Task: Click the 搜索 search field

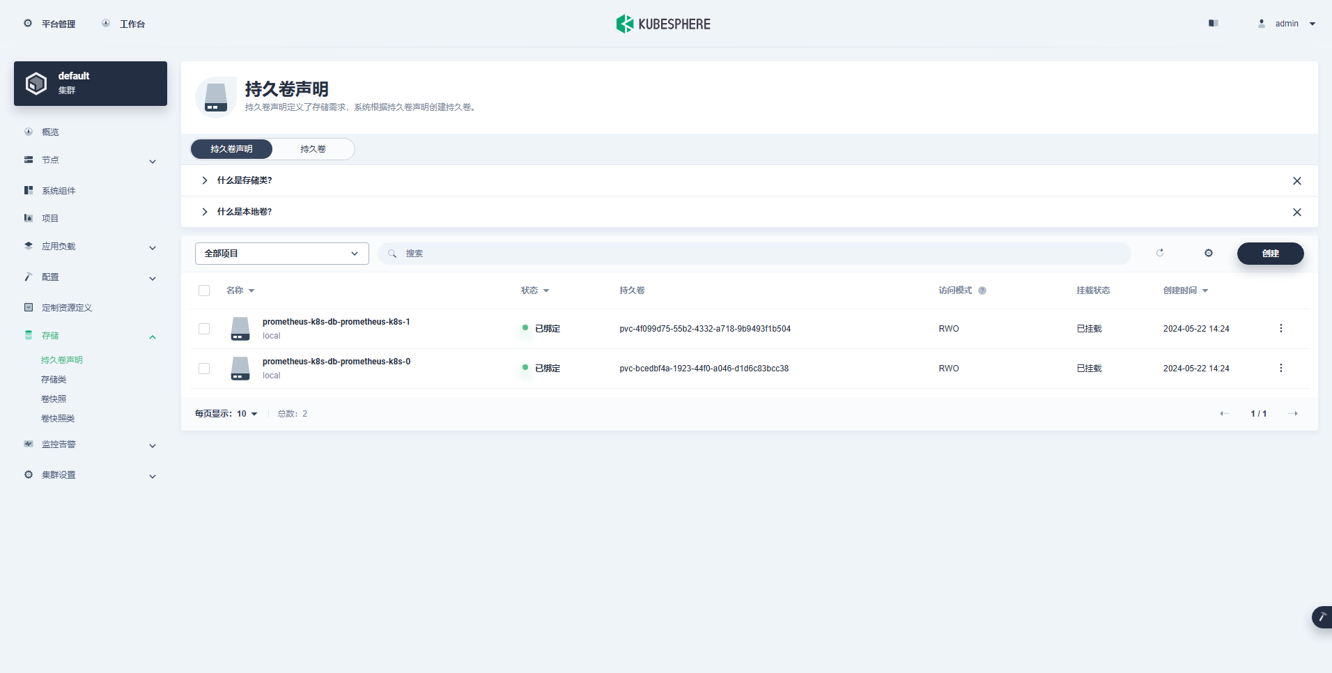Action: pos(754,254)
